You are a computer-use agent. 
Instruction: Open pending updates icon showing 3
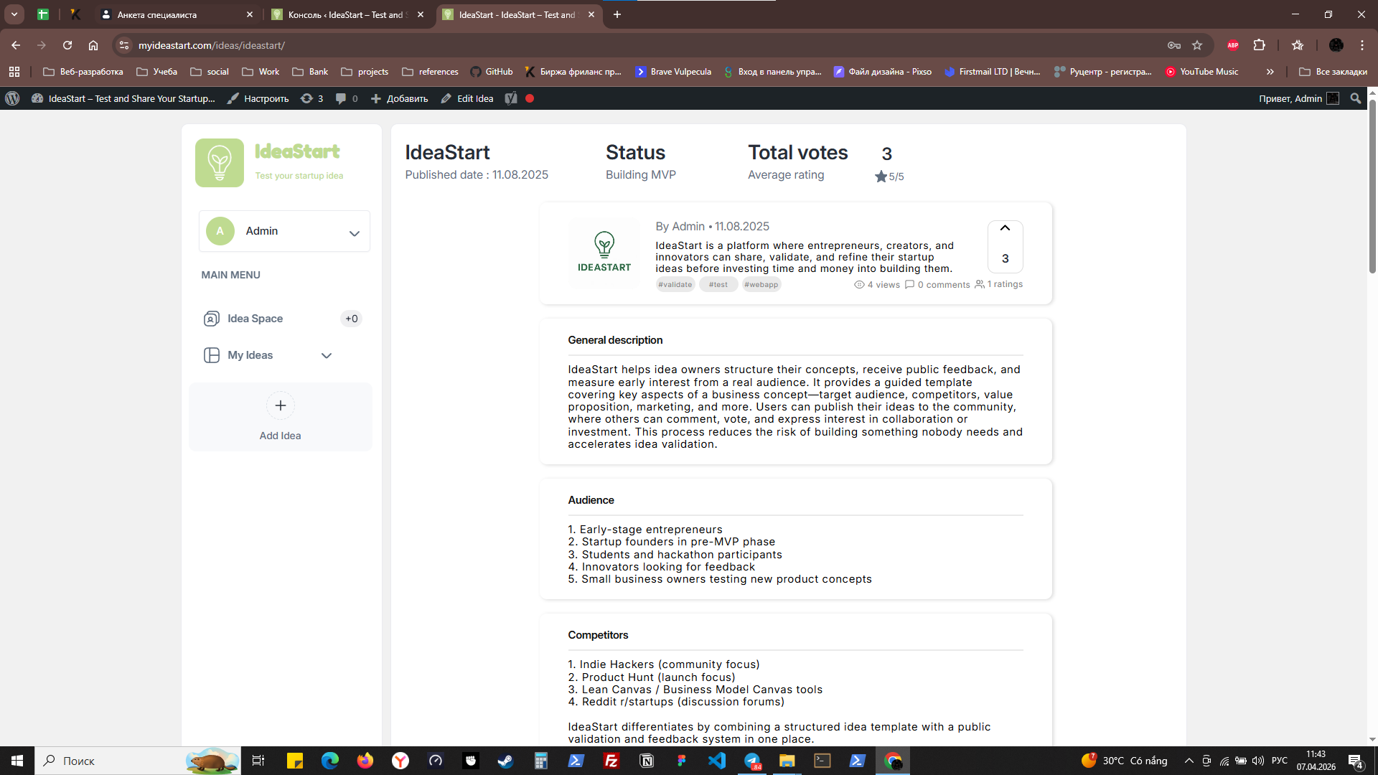coord(311,98)
